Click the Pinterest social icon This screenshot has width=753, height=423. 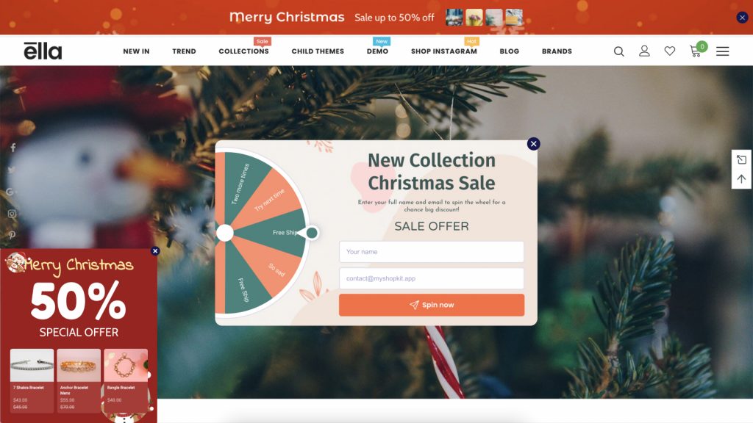(x=12, y=235)
